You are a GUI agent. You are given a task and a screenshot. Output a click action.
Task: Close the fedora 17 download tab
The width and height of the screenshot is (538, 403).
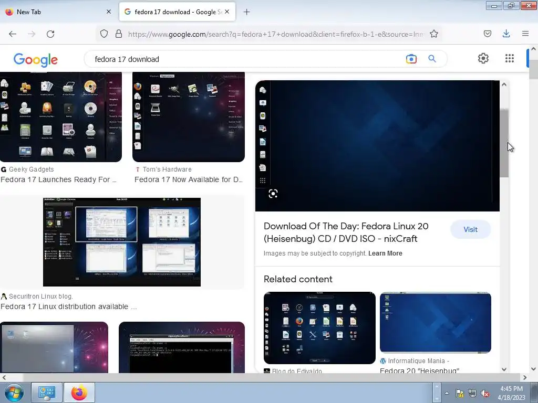(x=227, y=12)
